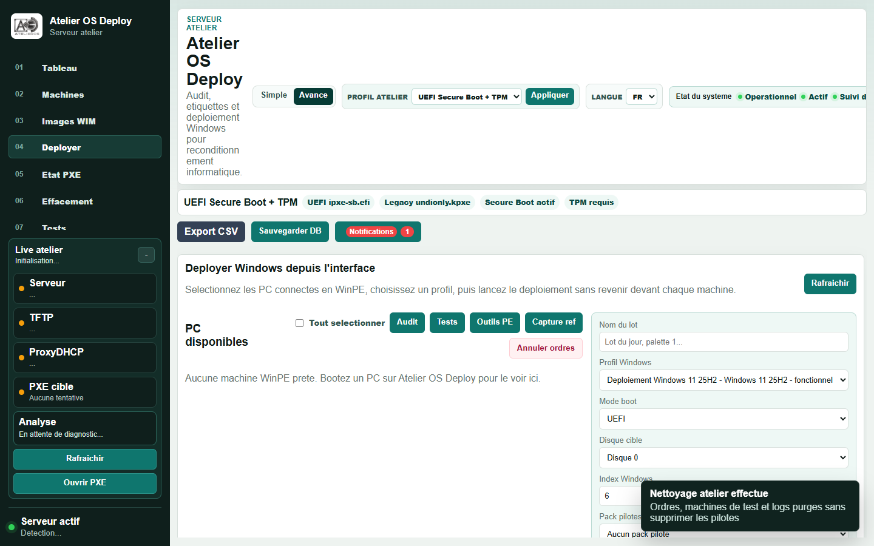Open the Tableau menu item
Viewport: 874px width, 546px height.
[x=85, y=68]
